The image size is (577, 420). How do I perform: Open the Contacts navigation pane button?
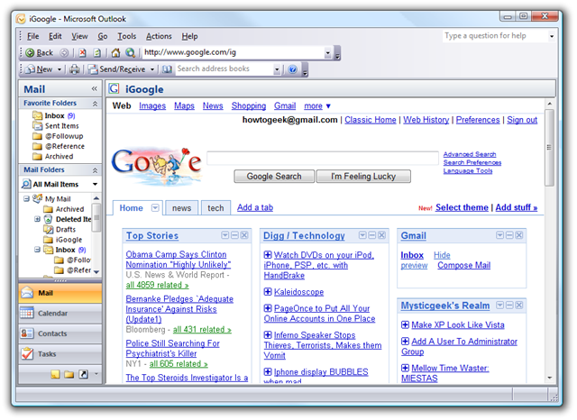(60, 333)
